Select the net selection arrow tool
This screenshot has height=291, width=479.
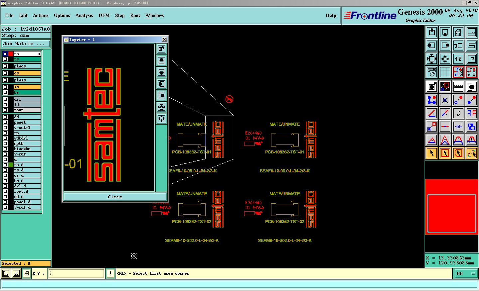[x=472, y=153]
